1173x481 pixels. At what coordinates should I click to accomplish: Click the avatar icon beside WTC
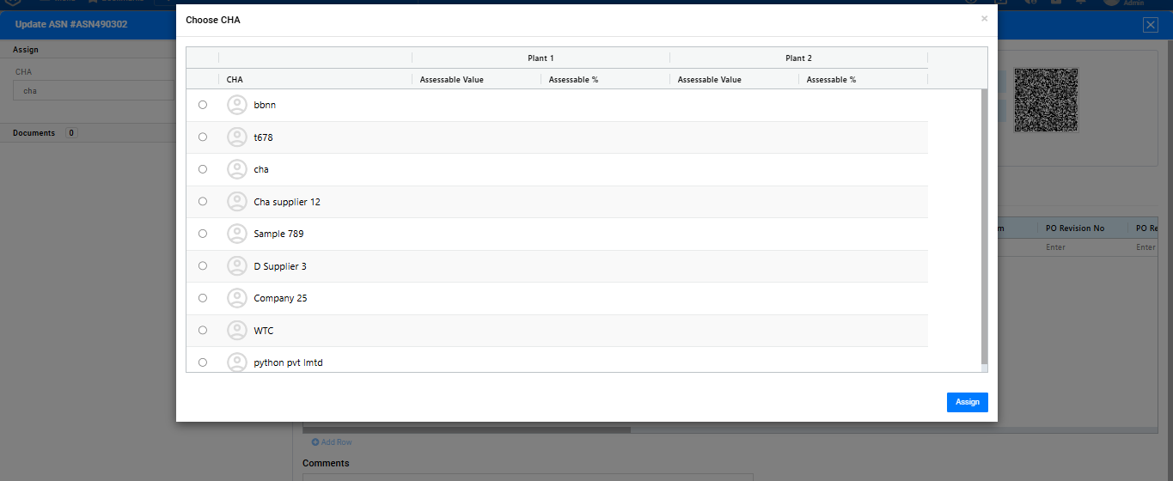pyautogui.click(x=236, y=331)
